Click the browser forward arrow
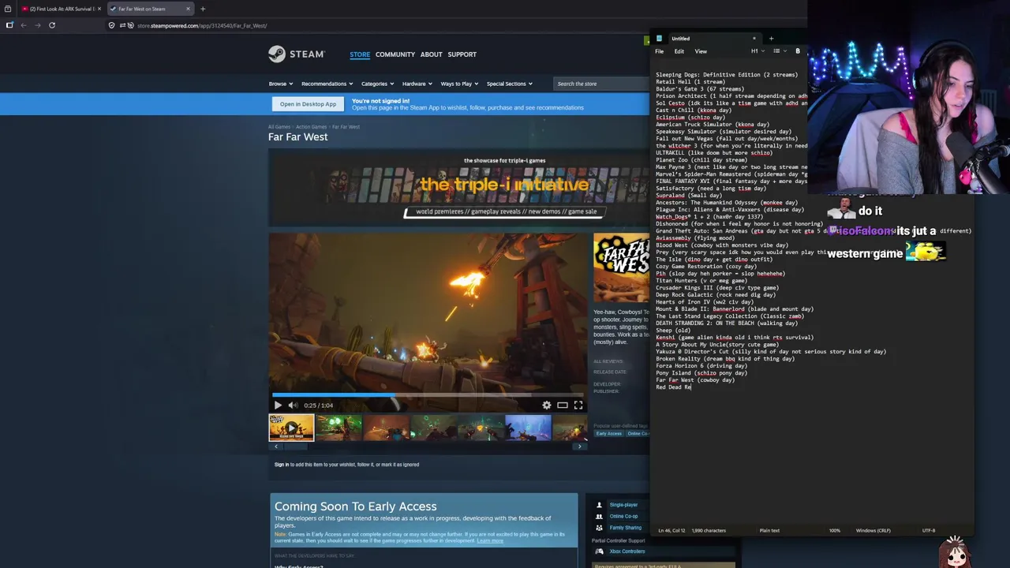Viewport: 1010px width, 568px height. click(x=37, y=25)
